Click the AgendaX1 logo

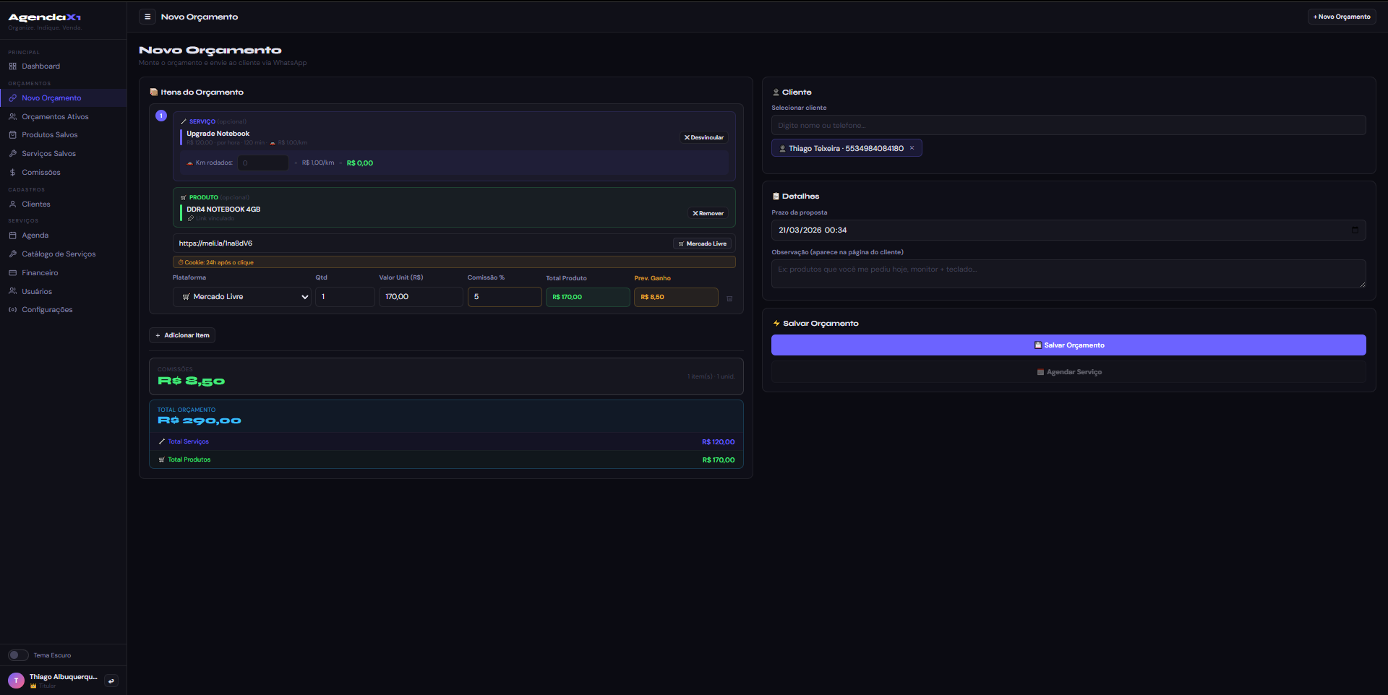[x=45, y=17]
